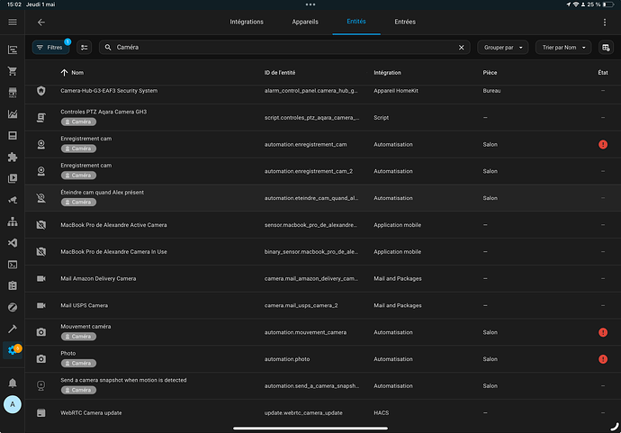Open the user profile avatar A
Screen dimensions: 621x433
(13, 404)
